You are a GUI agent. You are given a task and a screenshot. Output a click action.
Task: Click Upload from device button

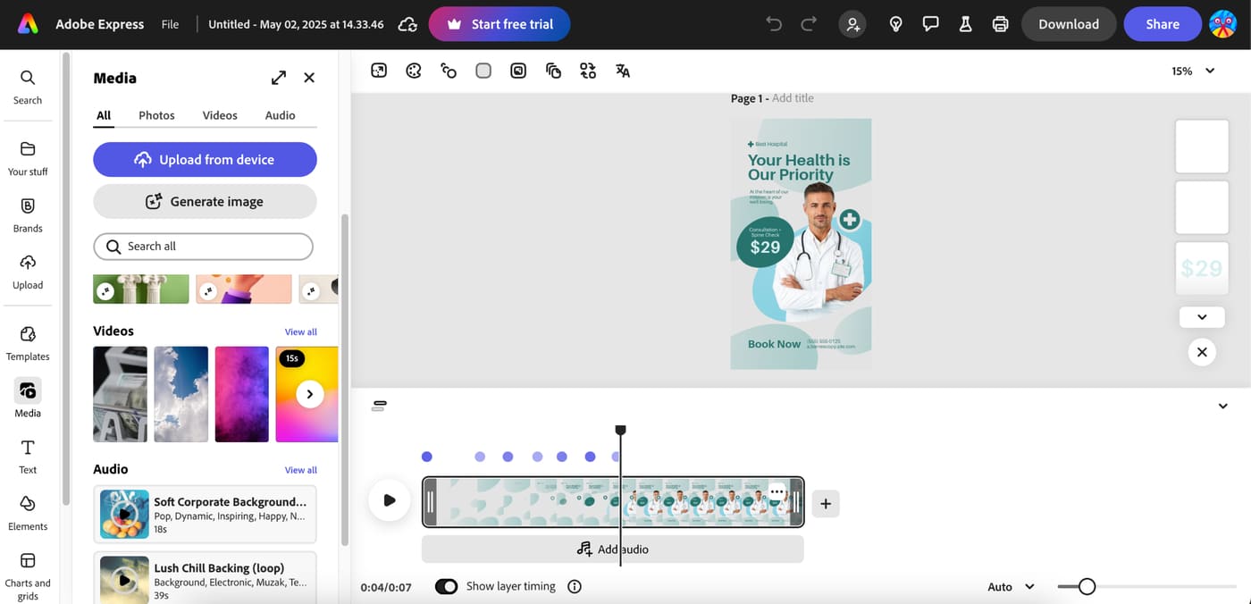point(205,159)
